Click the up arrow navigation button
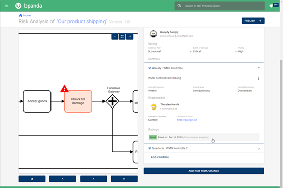This screenshot has width=283, height=188. coord(32,179)
